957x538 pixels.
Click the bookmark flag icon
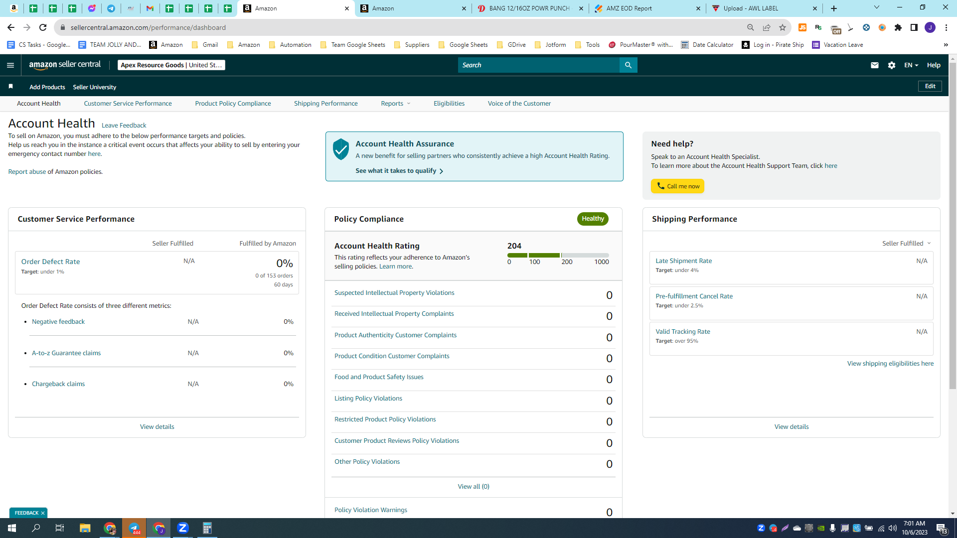click(x=10, y=87)
